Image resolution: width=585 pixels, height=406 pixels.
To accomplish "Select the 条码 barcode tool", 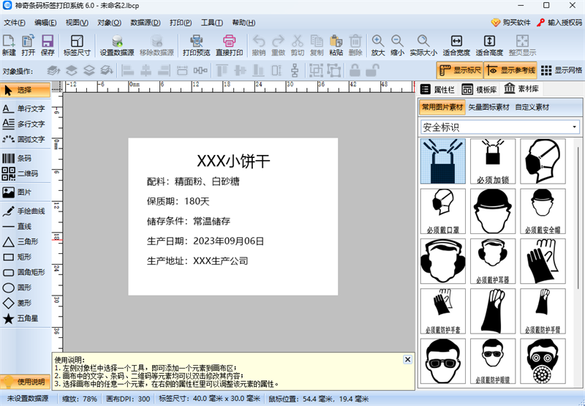I will click(x=25, y=158).
